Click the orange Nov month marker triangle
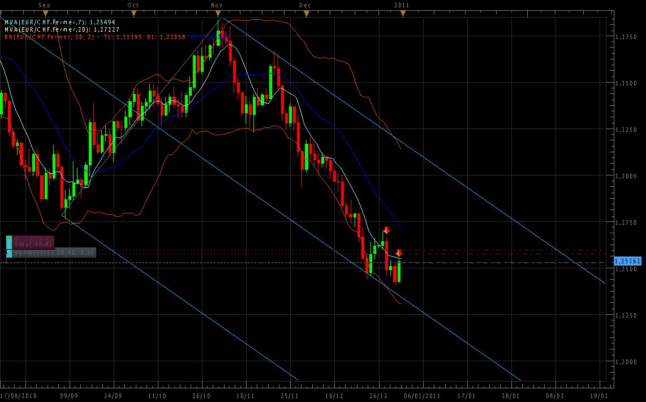 [218, 13]
